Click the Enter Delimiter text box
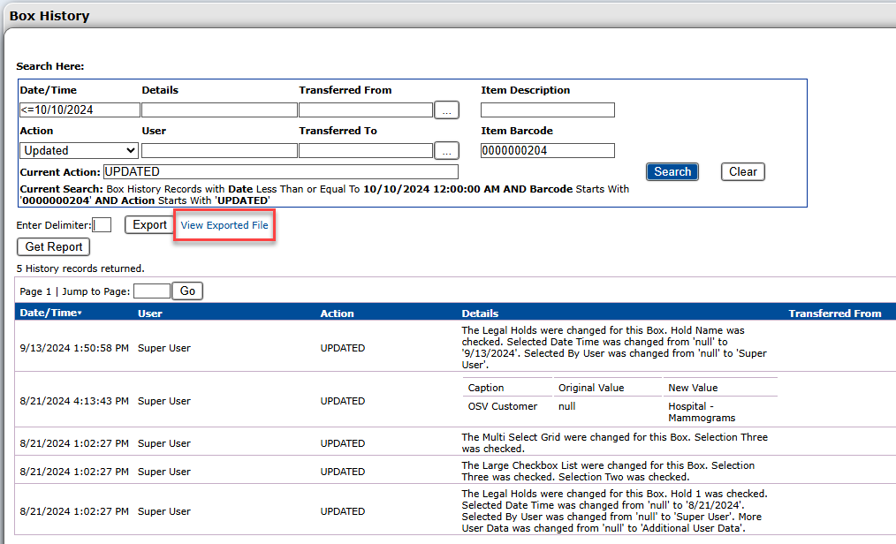The width and height of the screenshot is (896, 544). point(102,225)
